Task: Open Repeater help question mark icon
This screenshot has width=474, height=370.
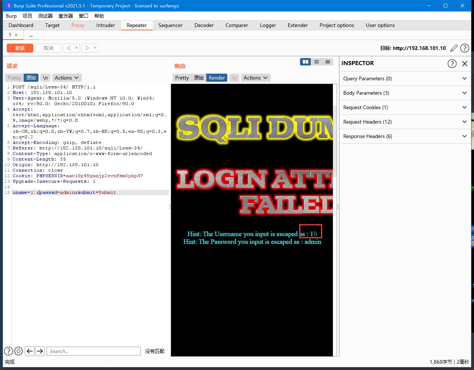Action: tap(464, 48)
